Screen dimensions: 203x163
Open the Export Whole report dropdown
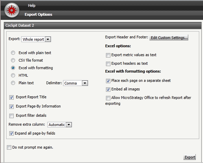point(36,39)
